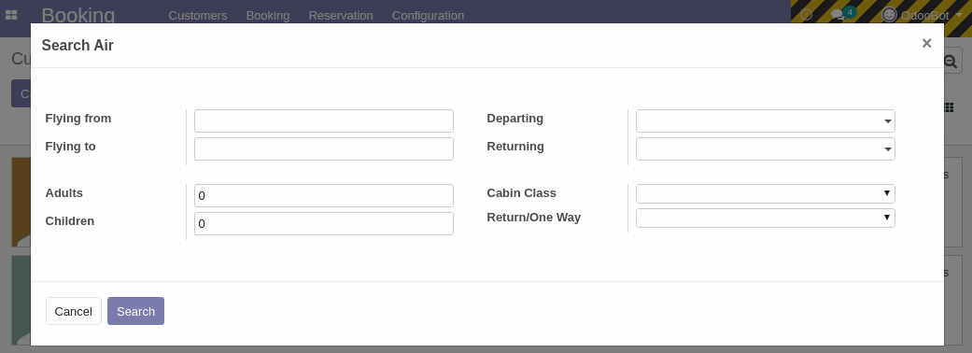Click into the Adults number field
This screenshot has height=353, width=972.
(324, 195)
